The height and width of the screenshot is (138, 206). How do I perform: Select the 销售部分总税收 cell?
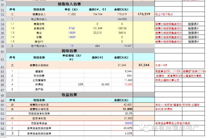click(x=39, y=65)
